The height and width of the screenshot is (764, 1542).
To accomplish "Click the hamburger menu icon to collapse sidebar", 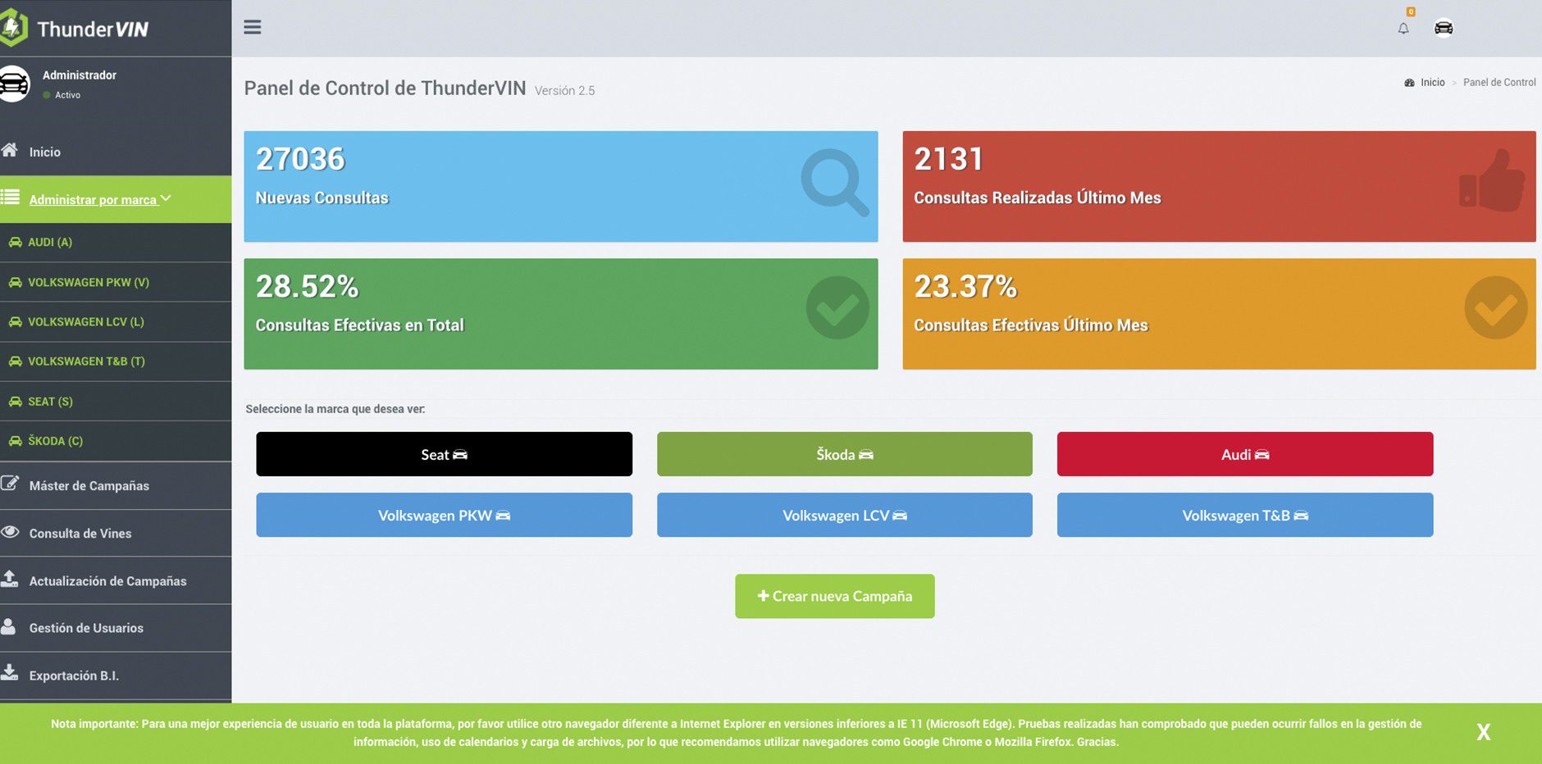I will click(253, 27).
